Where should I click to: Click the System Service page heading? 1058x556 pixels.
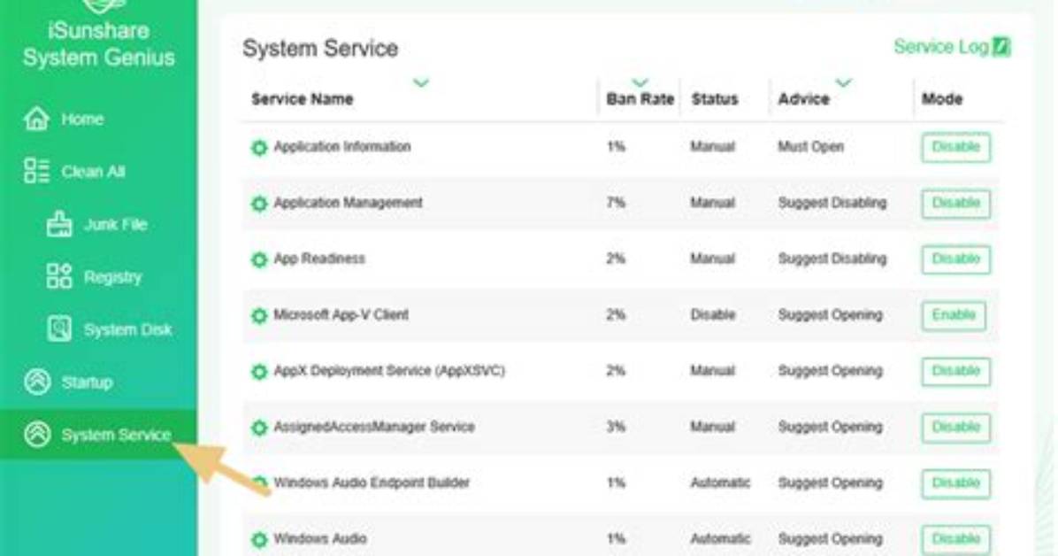coord(320,49)
